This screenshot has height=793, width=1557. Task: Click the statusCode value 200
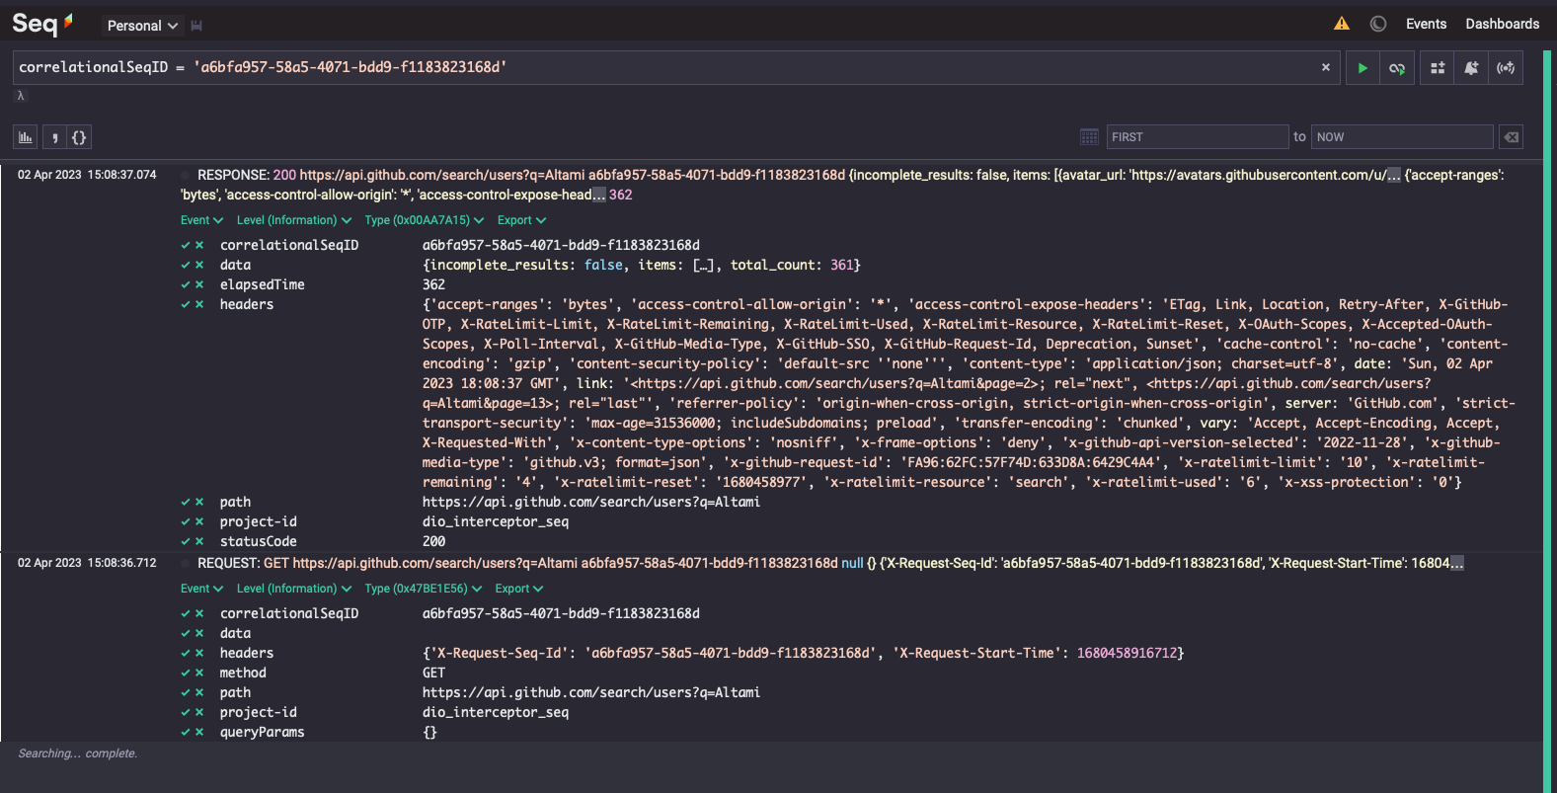(x=434, y=541)
